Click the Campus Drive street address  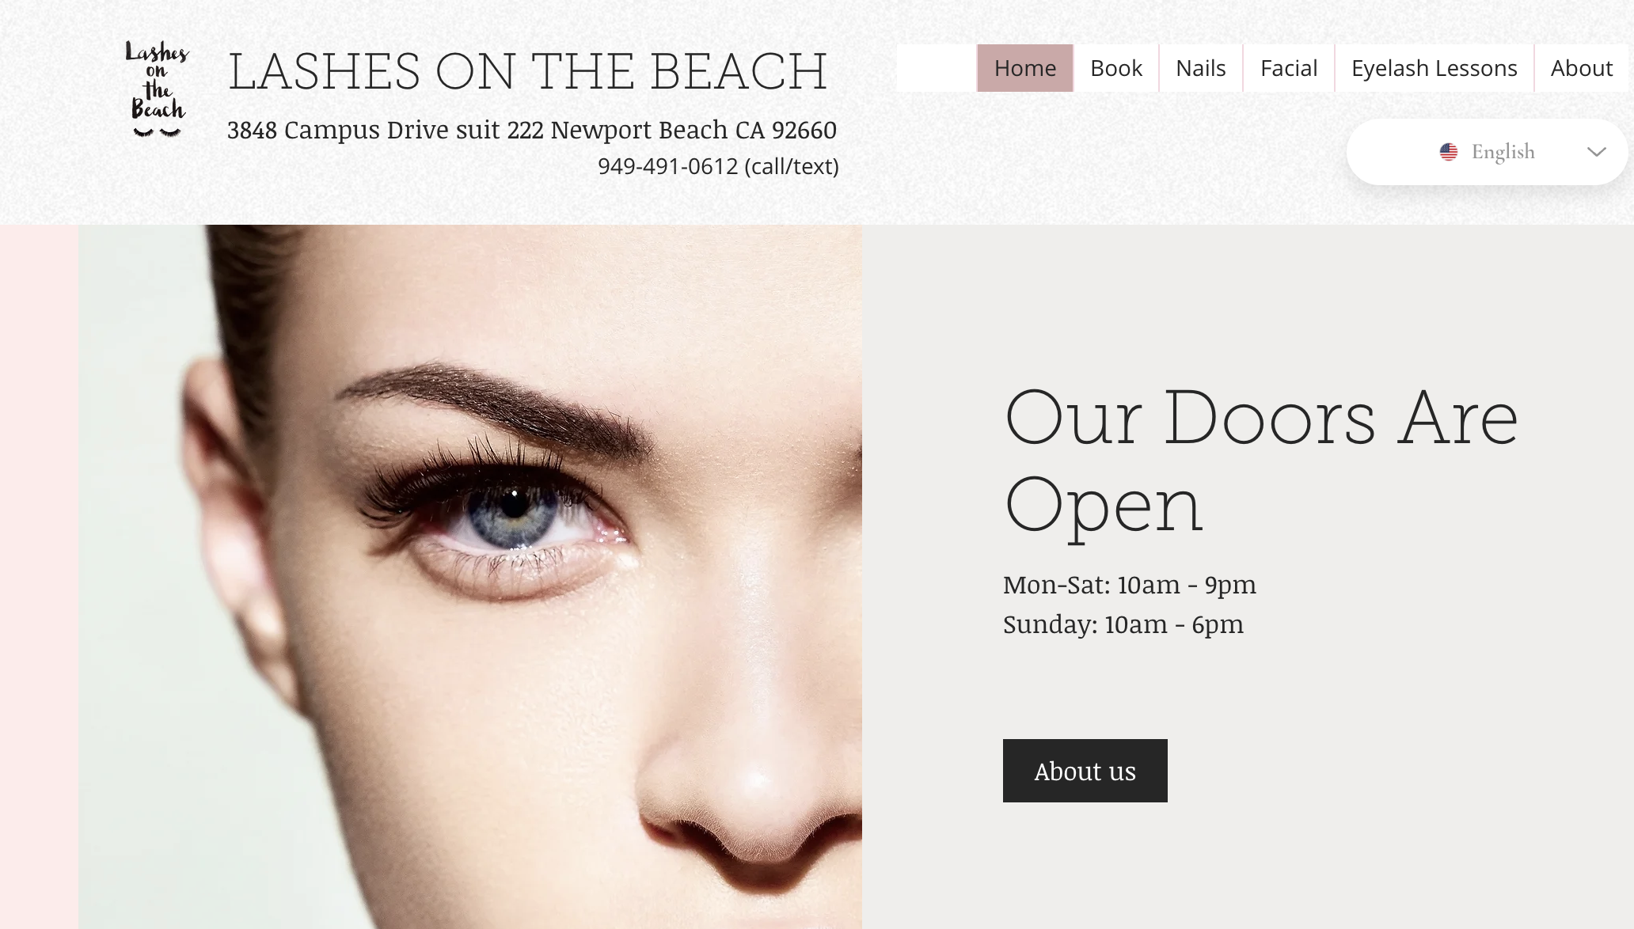point(532,130)
